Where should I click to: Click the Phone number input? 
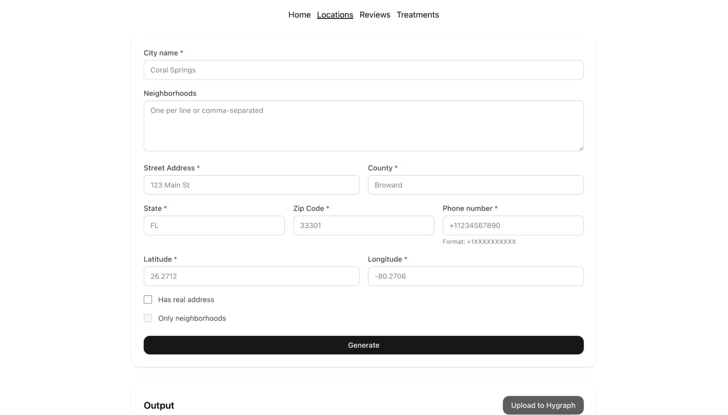(513, 225)
